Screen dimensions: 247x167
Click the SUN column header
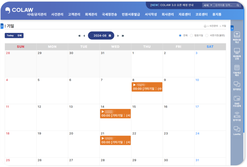[21, 47]
